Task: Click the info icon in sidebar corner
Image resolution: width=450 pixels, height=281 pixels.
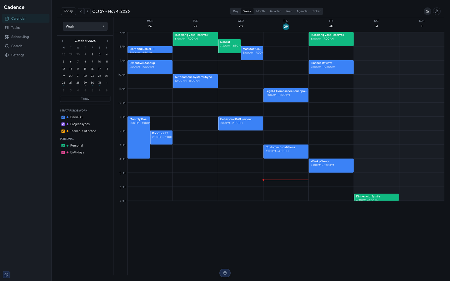Action: [x=7, y=275]
